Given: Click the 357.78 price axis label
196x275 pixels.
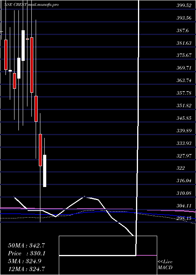Looking at the screenshot, I should point(184,93).
